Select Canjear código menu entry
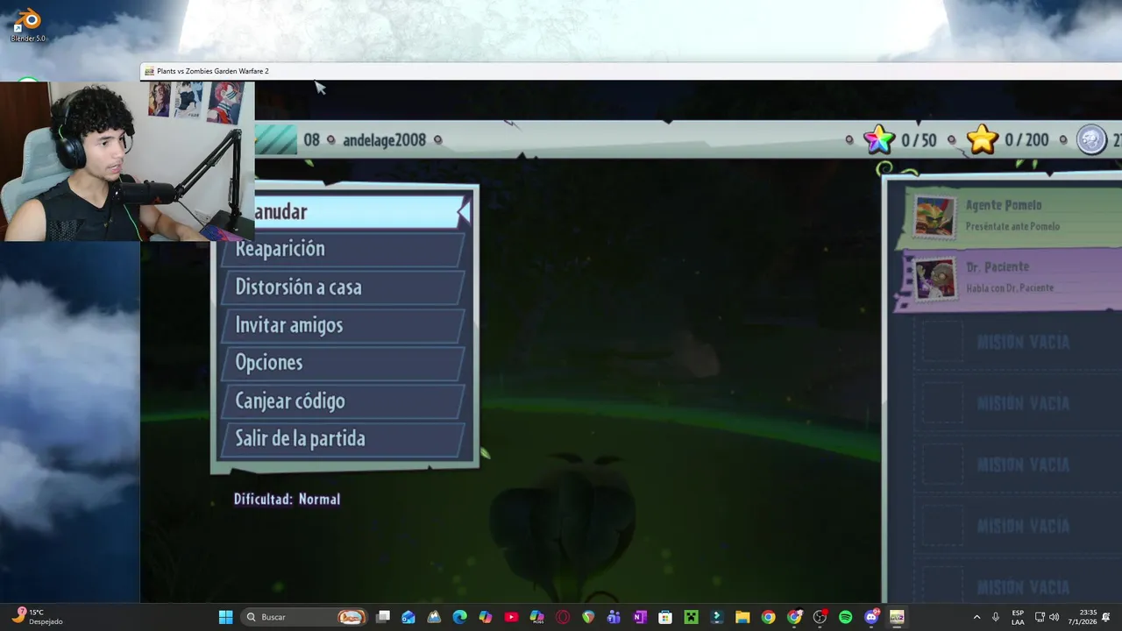Image resolution: width=1122 pixels, height=631 pixels. 343,401
